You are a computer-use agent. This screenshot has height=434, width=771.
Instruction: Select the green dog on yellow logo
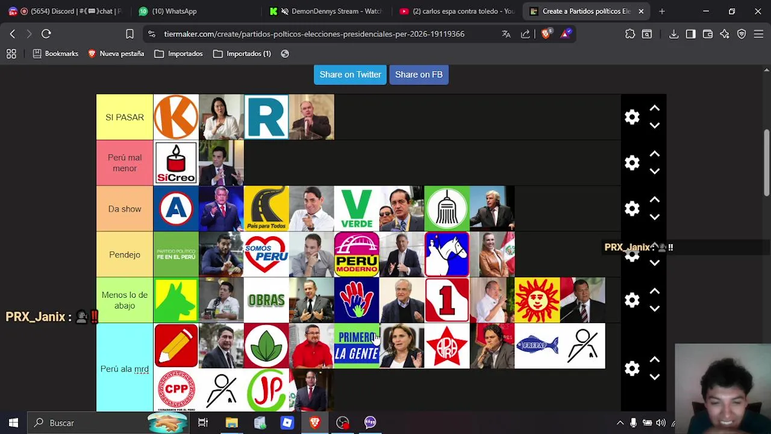pyautogui.click(x=176, y=300)
